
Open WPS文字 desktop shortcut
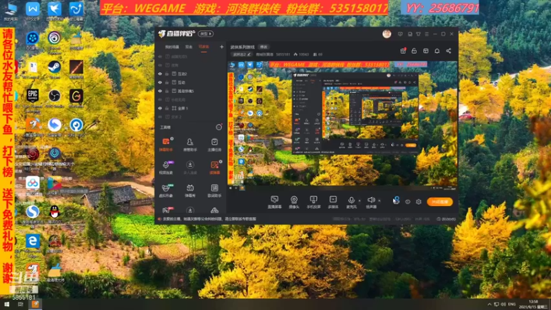click(x=32, y=11)
